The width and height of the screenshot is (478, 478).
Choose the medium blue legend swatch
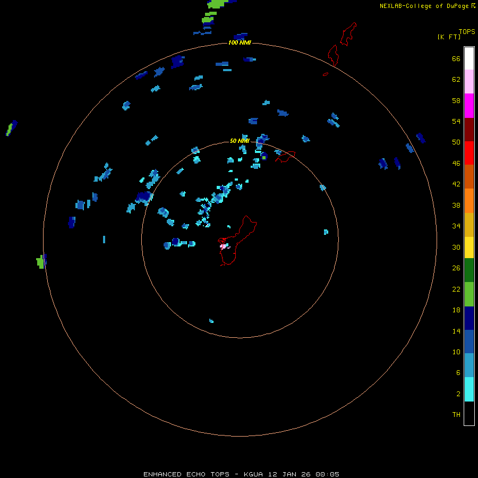[x=469, y=342]
